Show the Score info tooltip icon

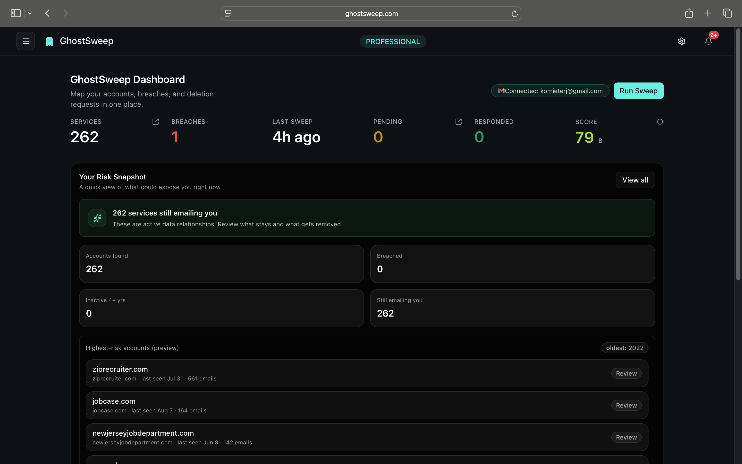(660, 122)
